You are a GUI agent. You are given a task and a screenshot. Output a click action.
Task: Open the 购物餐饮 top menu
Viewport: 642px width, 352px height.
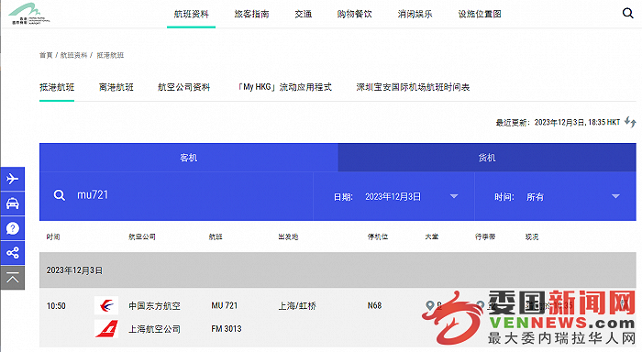[355, 14]
